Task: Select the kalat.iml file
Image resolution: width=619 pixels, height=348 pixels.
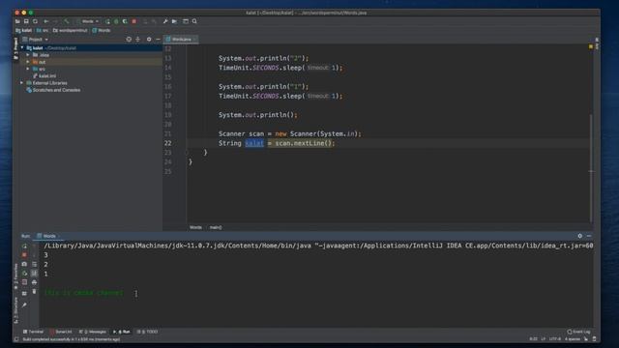Action: 44,75
